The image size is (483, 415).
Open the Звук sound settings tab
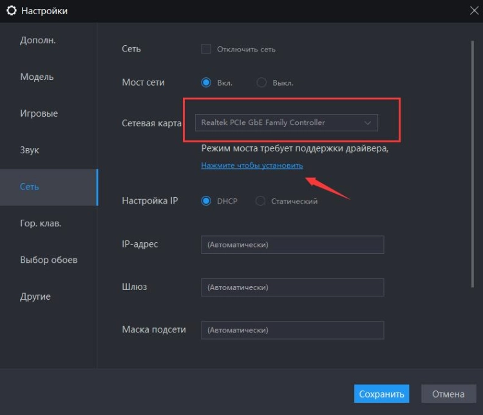click(30, 150)
